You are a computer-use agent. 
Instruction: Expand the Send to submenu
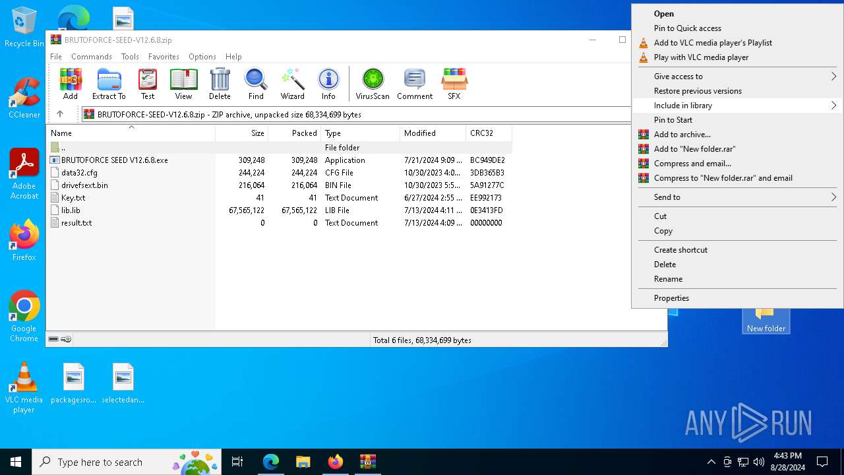click(737, 197)
